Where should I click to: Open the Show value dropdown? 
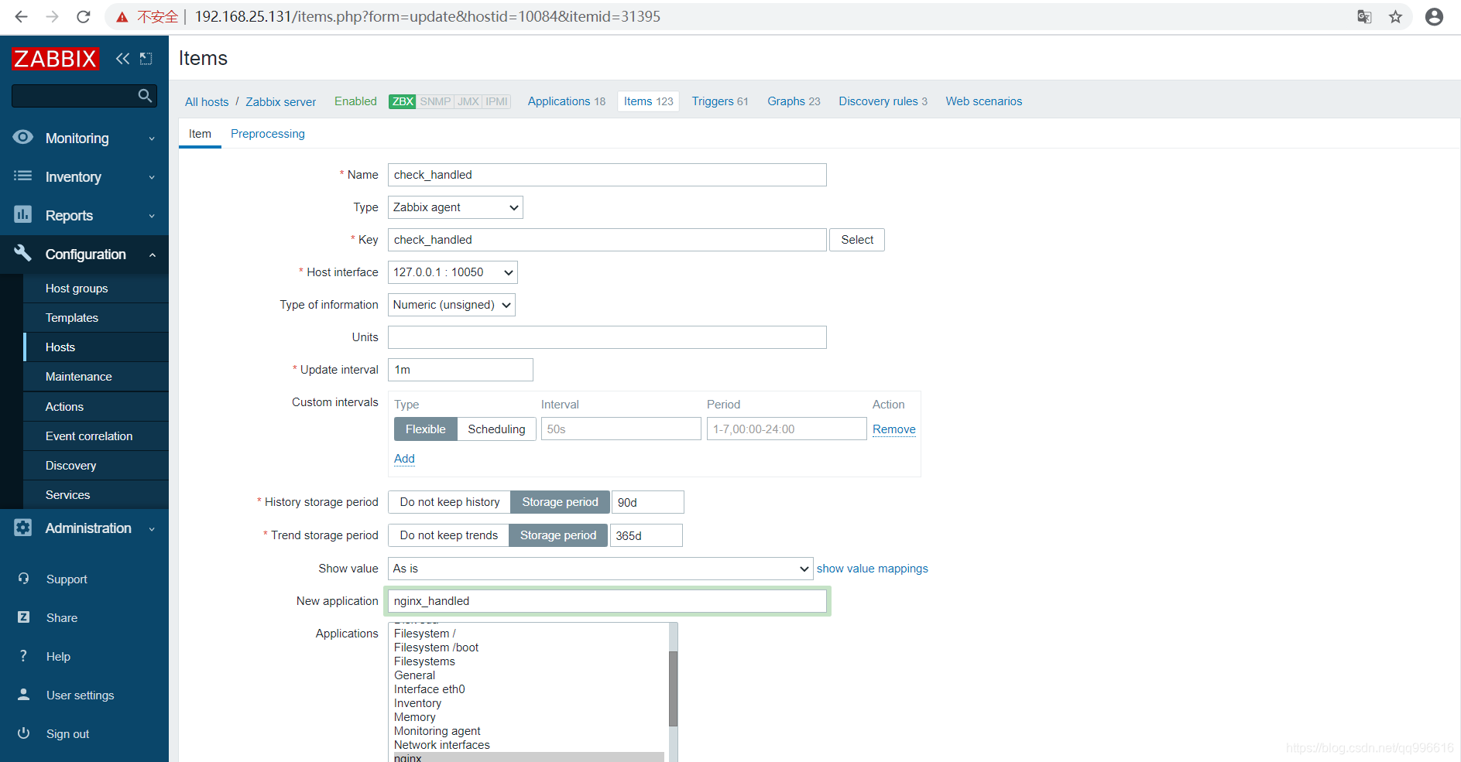[x=600, y=569]
